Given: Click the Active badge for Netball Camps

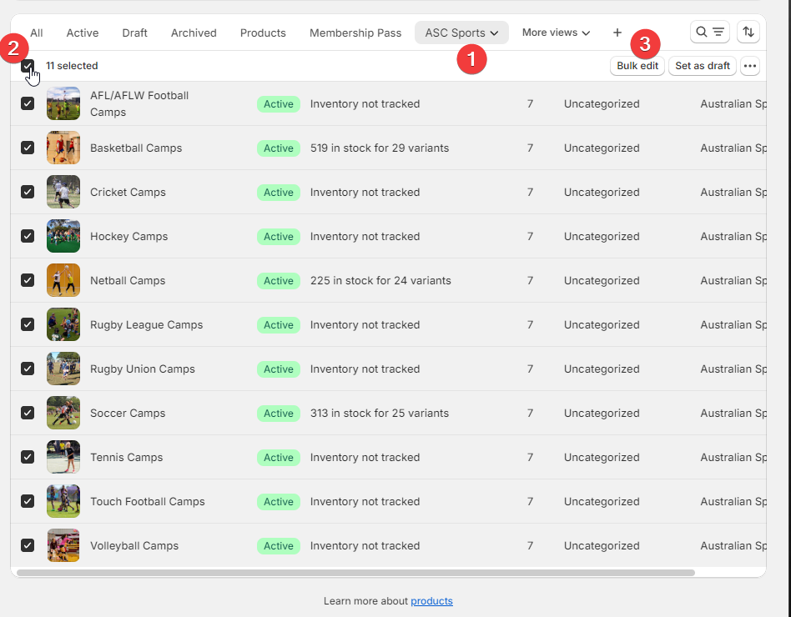Looking at the screenshot, I should (279, 280).
